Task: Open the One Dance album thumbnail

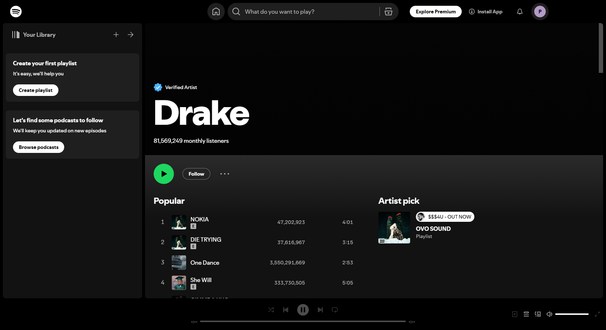Action: (179, 263)
